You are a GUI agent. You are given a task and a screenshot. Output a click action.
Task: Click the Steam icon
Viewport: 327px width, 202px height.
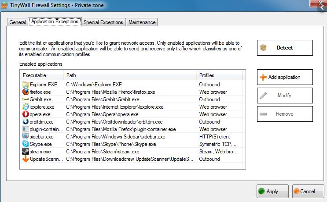pos(26,151)
